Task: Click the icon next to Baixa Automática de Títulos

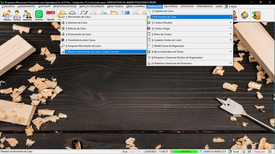Action: click(149, 52)
